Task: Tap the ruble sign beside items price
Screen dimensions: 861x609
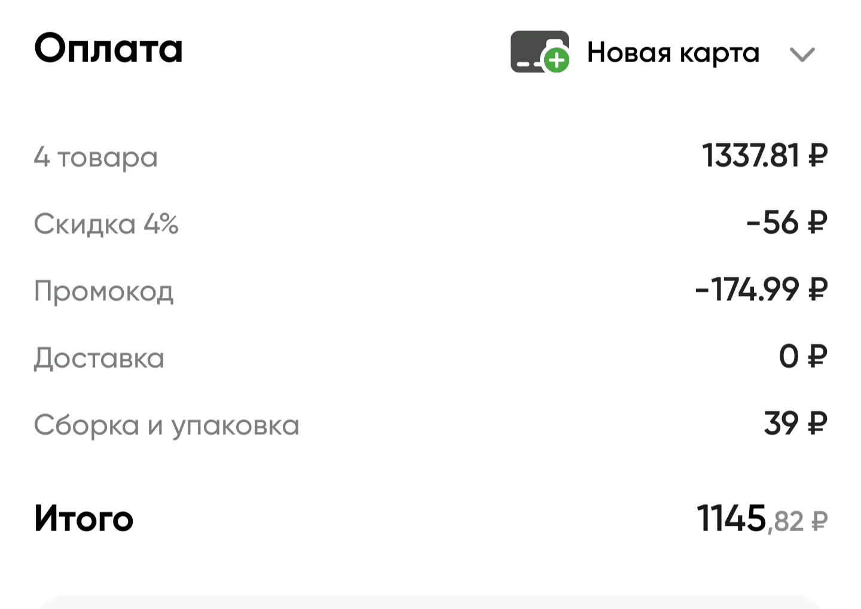Action: pos(818,156)
